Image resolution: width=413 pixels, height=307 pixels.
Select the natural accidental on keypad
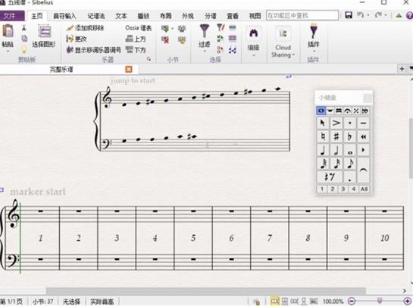(323, 136)
